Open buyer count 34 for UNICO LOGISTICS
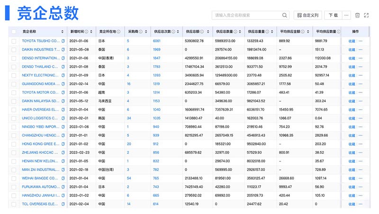Screen dimensions: 379x214 pos(129,118)
